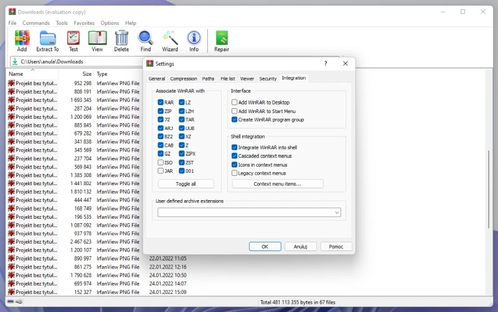Switch to the Viewer tab
The height and width of the screenshot is (312, 498).
point(247,79)
